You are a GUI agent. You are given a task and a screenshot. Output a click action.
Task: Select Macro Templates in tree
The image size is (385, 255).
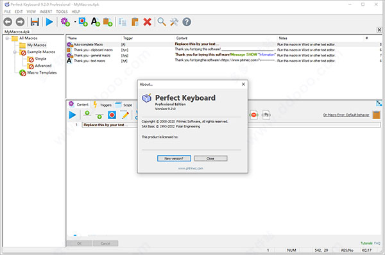(42, 72)
